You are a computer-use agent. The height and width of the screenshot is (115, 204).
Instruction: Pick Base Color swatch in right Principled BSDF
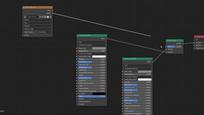coord(145,72)
